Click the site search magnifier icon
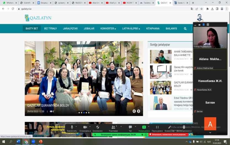This screenshot has height=145, width=230. point(185,28)
